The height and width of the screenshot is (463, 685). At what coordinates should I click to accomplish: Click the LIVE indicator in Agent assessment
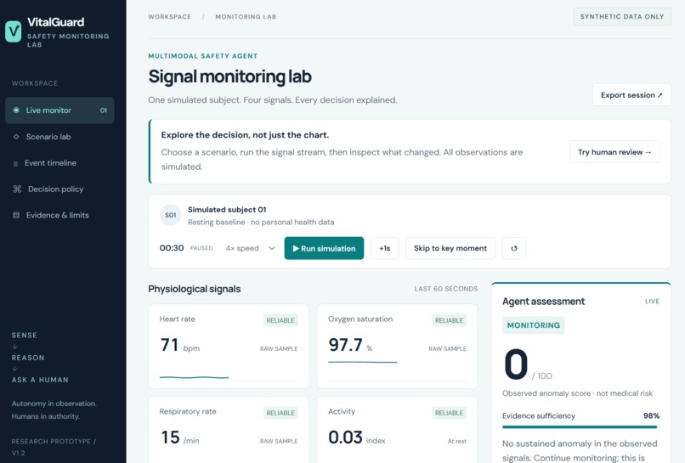click(x=652, y=302)
